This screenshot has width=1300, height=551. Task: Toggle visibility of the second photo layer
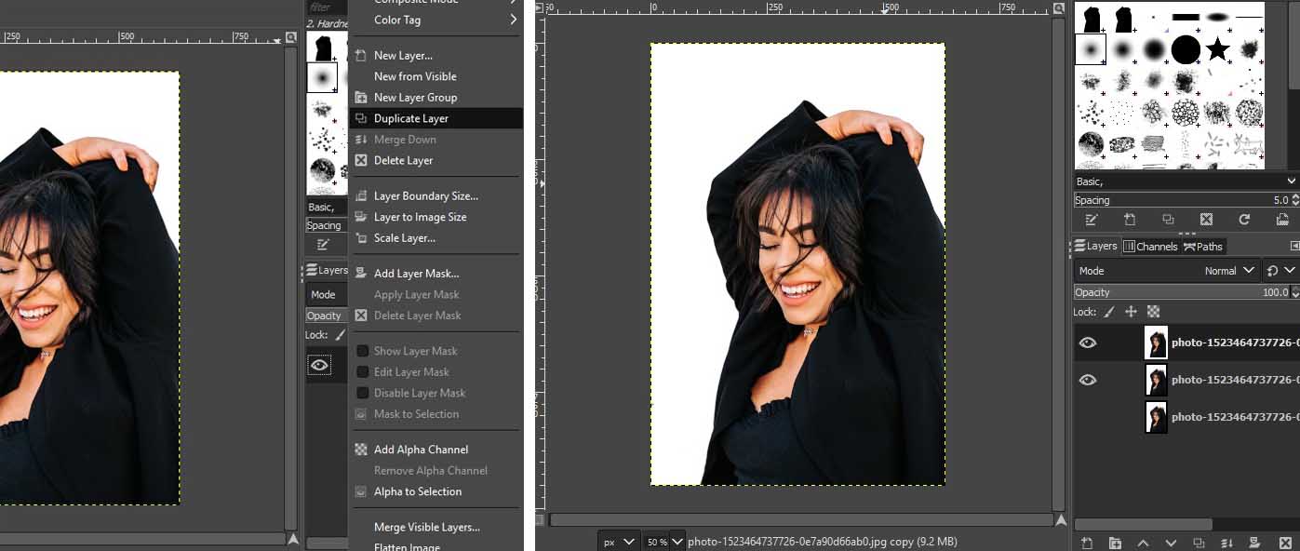(1088, 380)
